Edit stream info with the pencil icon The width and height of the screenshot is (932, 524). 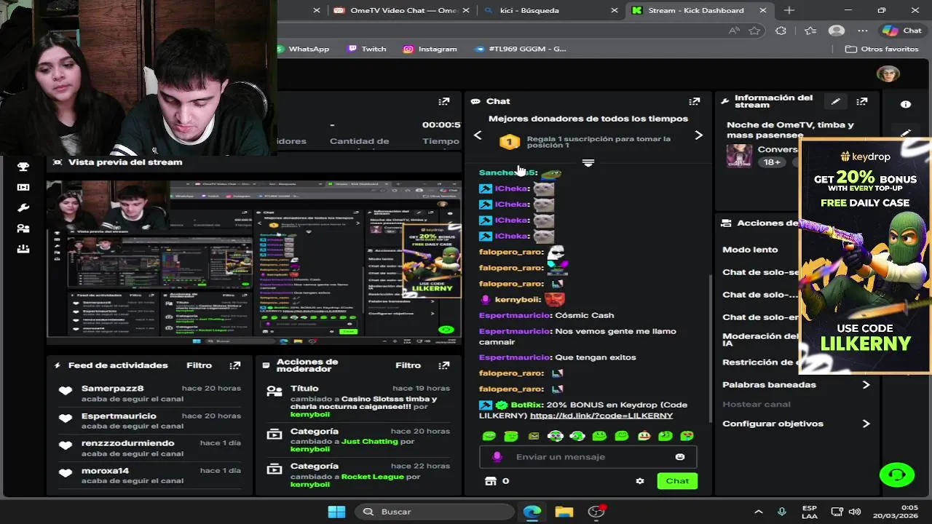[x=836, y=101]
